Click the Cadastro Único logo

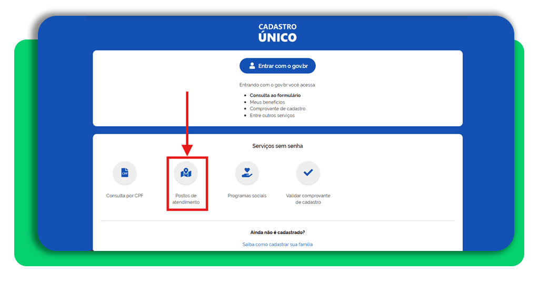click(x=277, y=33)
